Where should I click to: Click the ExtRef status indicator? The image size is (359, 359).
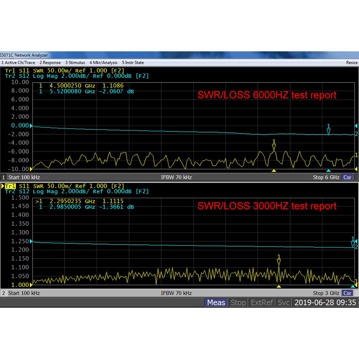tap(262, 303)
